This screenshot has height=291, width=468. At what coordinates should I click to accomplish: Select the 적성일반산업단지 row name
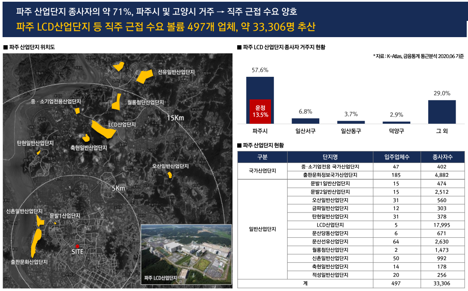pyautogui.click(x=330, y=275)
